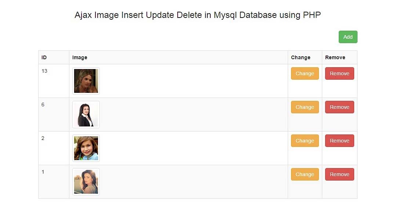Select the Change column header
This screenshot has height=205, width=396.
click(300, 57)
